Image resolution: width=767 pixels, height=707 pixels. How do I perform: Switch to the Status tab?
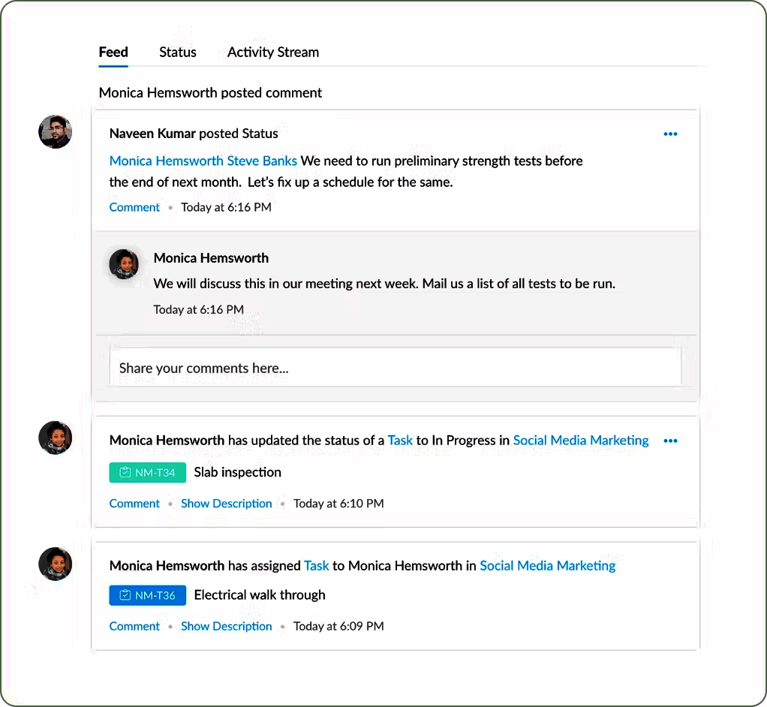coord(177,52)
